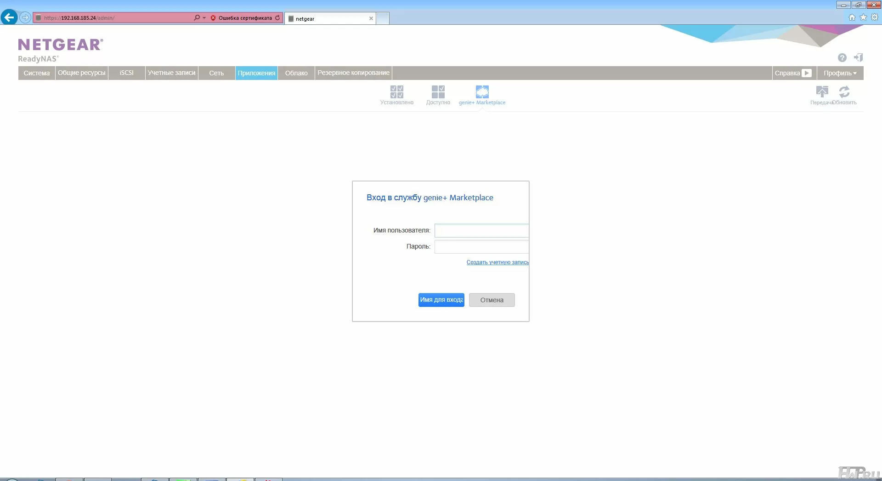Open browser home page icon
The image size is (882, 481).
tap(852, 17)
